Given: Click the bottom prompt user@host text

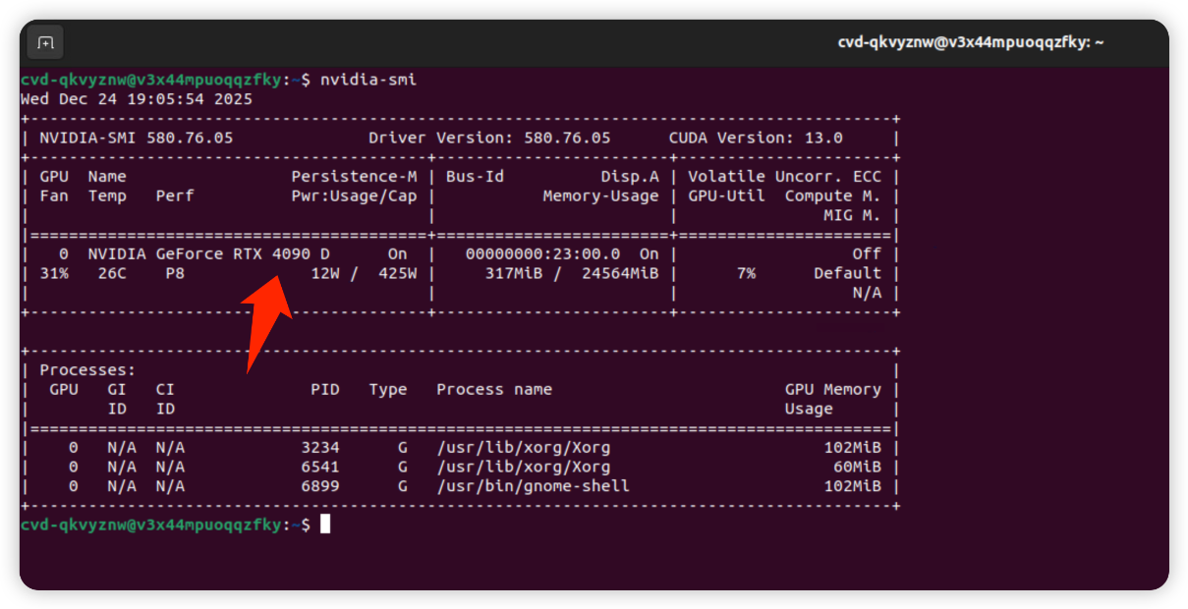Looking at the screenshot, I should pos(151,526).
